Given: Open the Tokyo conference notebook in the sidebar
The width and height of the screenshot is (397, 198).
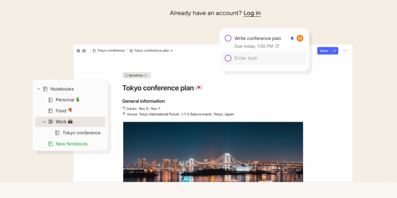Looking at the screenshot, I should (81, 133).
